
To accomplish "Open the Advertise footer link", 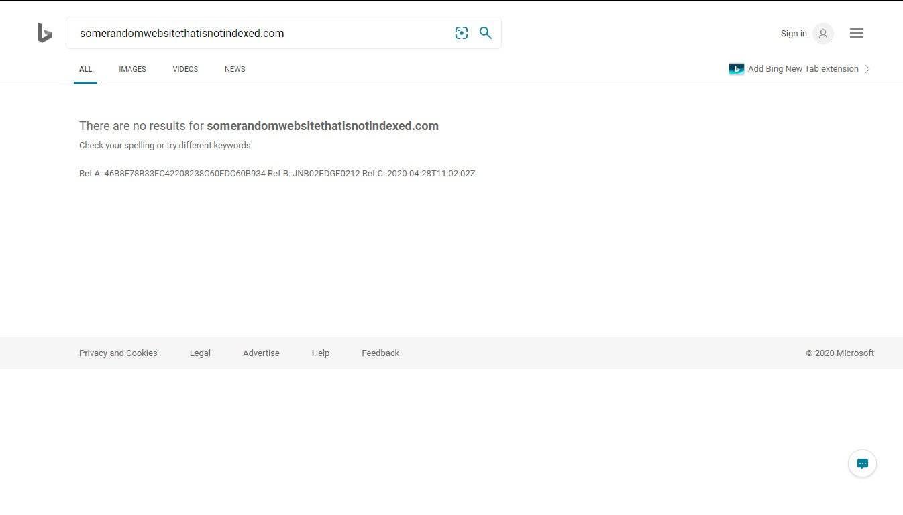I will point(261,353).
